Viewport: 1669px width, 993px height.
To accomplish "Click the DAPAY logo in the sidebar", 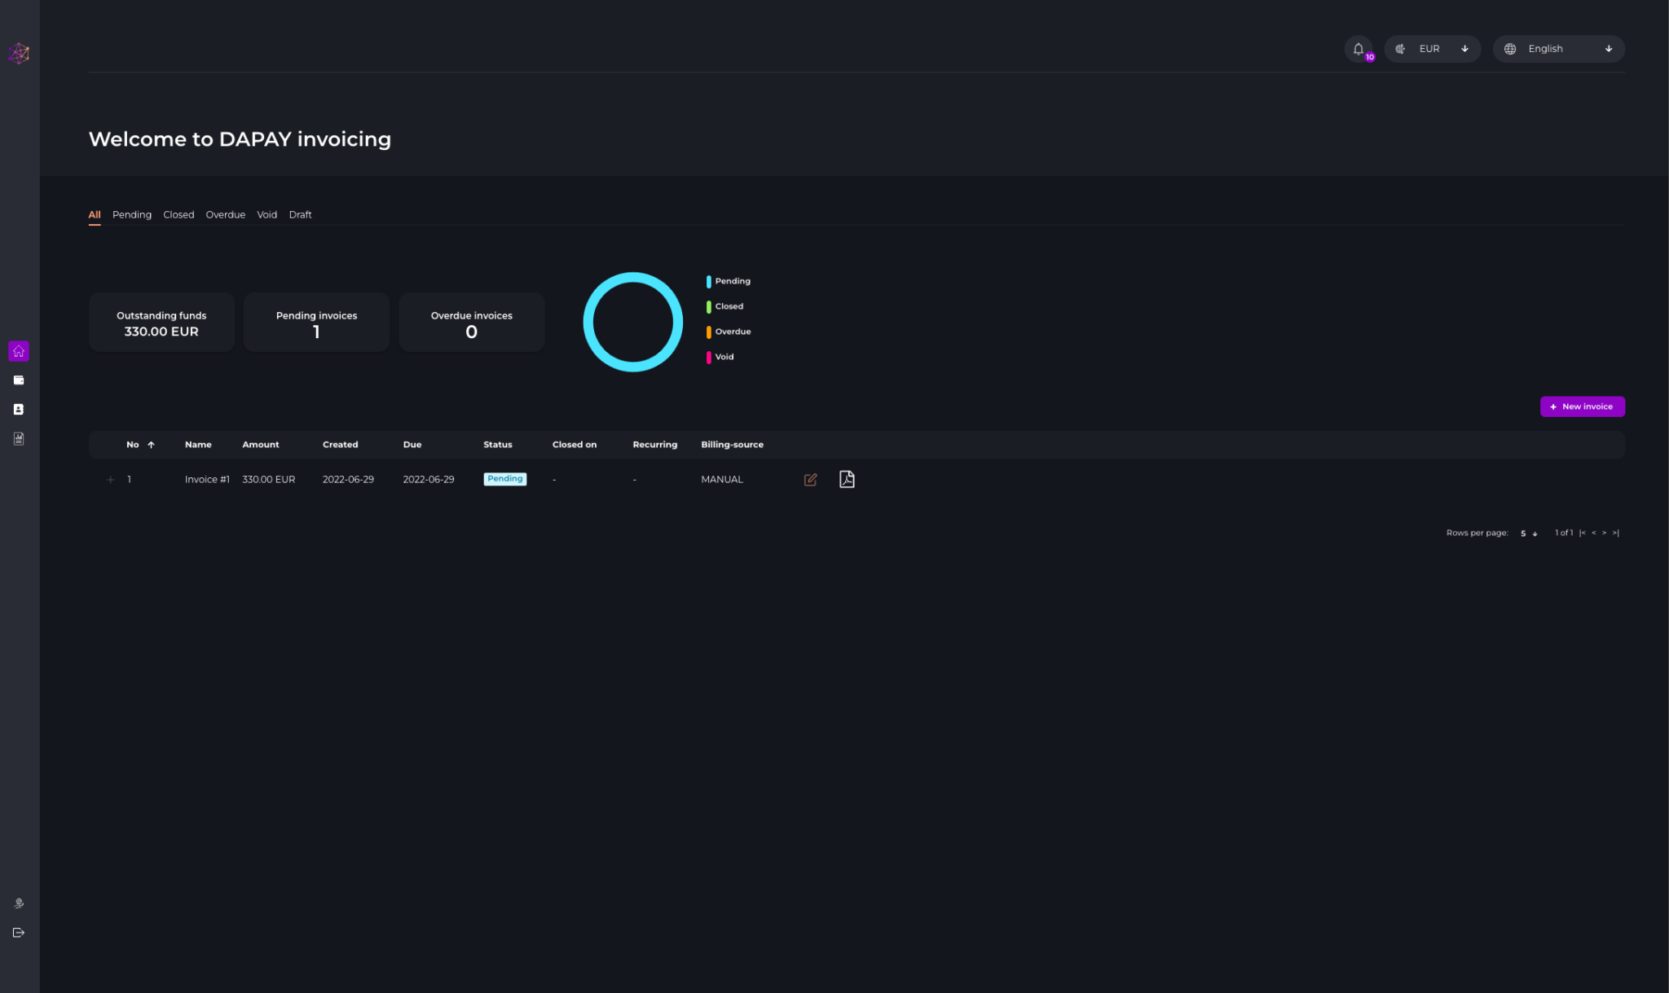I will coord(19,54).
